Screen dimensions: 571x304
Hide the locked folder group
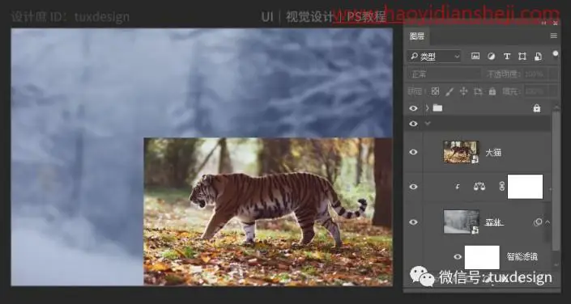[413, 108]
